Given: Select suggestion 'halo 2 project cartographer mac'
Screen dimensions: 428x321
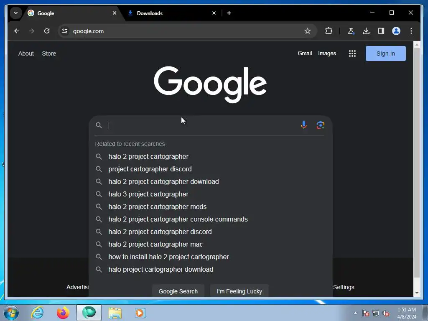Looking at the screenshot, I should click(210, 244).
